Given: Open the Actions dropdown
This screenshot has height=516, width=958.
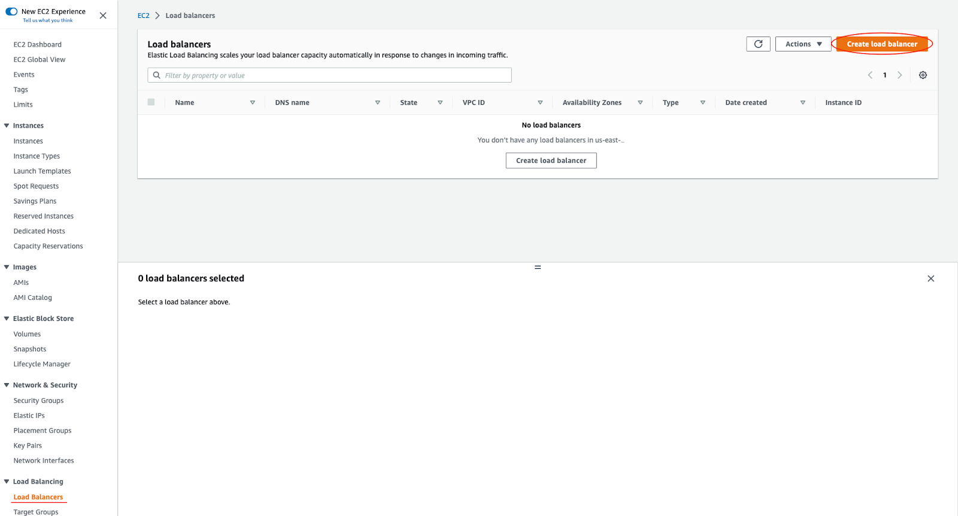Looking at the screenshot, I should (803, 44).
